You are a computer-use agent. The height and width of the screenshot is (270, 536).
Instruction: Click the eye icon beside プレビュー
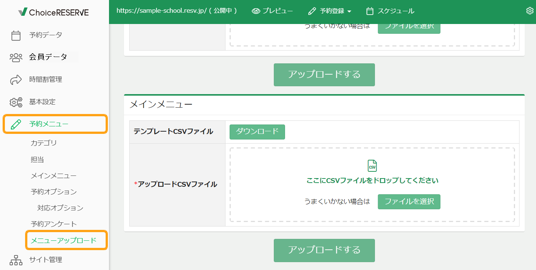(x=256, y=11)
